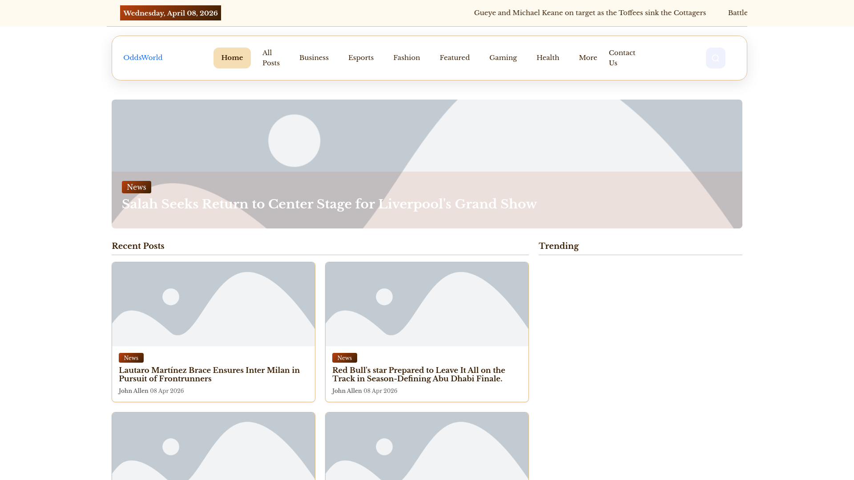Open the Contact Us page
The image size is (854, 480).
pos(622,58)
